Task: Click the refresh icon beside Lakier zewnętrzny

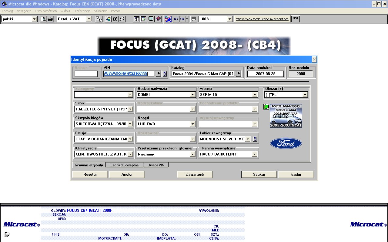Action: coord(255,139)
